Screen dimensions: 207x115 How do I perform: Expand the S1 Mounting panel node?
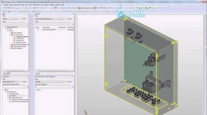8,98
